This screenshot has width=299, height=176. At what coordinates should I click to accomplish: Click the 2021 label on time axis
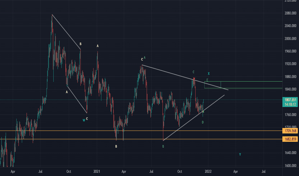pyautogui.click(x=97, y=172)
